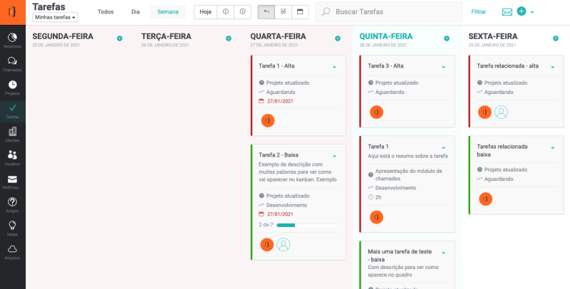Open Relatórios in the sidebar

point(12,40)
